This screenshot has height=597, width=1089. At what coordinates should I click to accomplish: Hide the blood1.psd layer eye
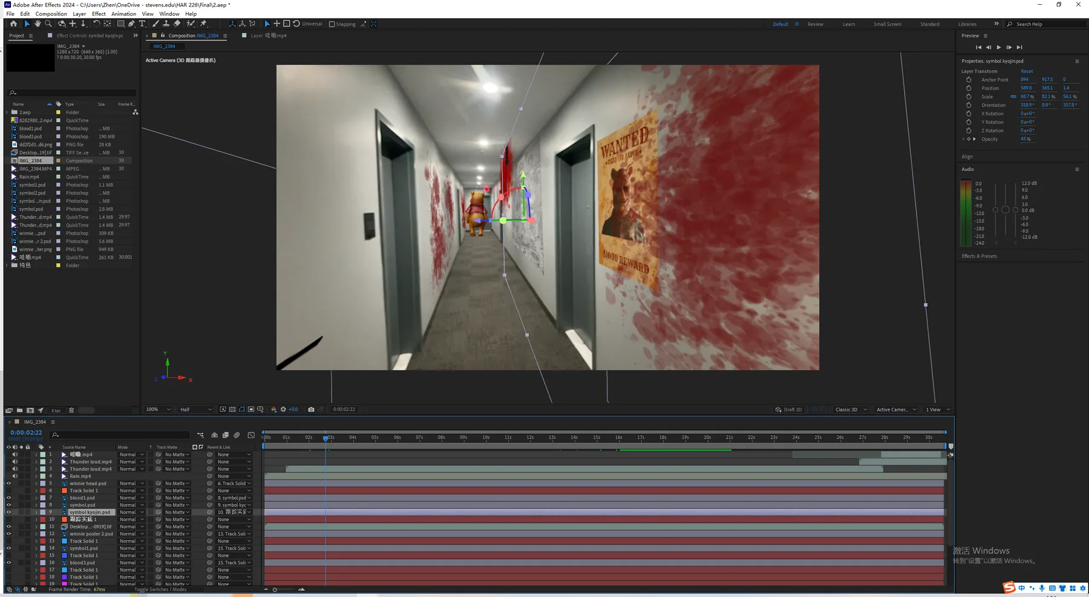click(x=8, y=498)
